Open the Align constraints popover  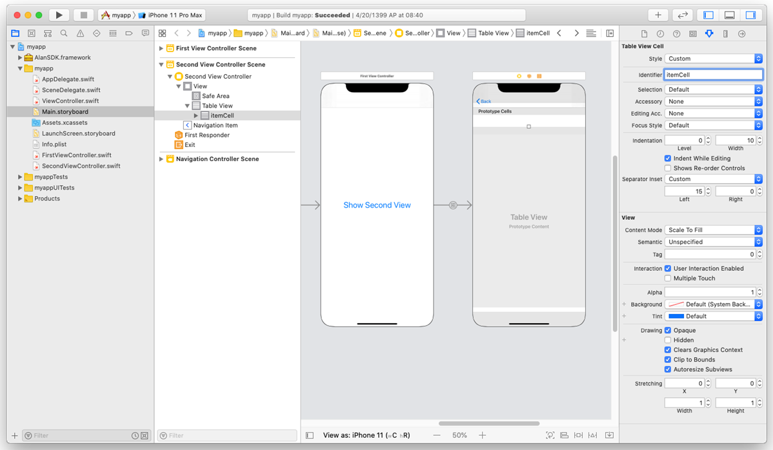click(579, 435)
